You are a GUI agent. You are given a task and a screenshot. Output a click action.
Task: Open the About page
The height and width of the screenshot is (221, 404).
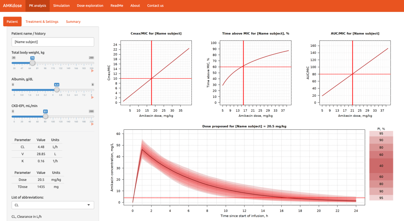click(x=135, y=6)
